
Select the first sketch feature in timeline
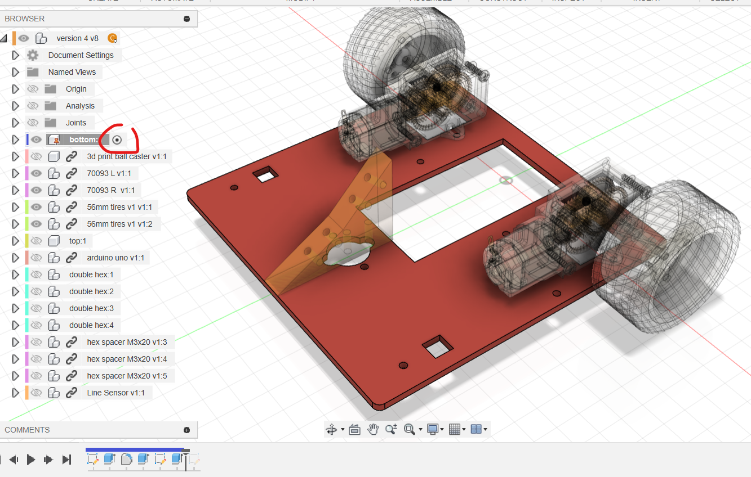point(93,459)
